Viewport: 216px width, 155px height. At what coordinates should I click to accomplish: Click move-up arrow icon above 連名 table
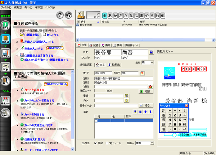pyautogui.click(x=145, y=112)
